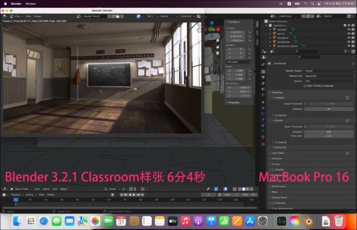Expand the Light Paths panel

278,153
